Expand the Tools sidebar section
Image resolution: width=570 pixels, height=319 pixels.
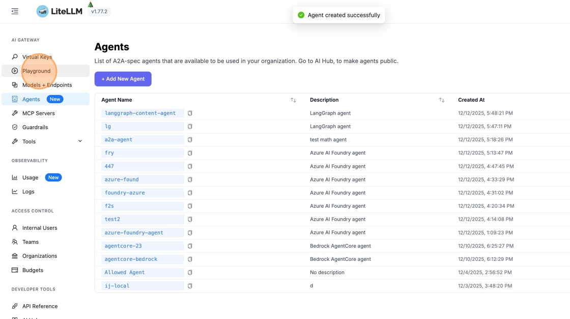coord(80,141)
